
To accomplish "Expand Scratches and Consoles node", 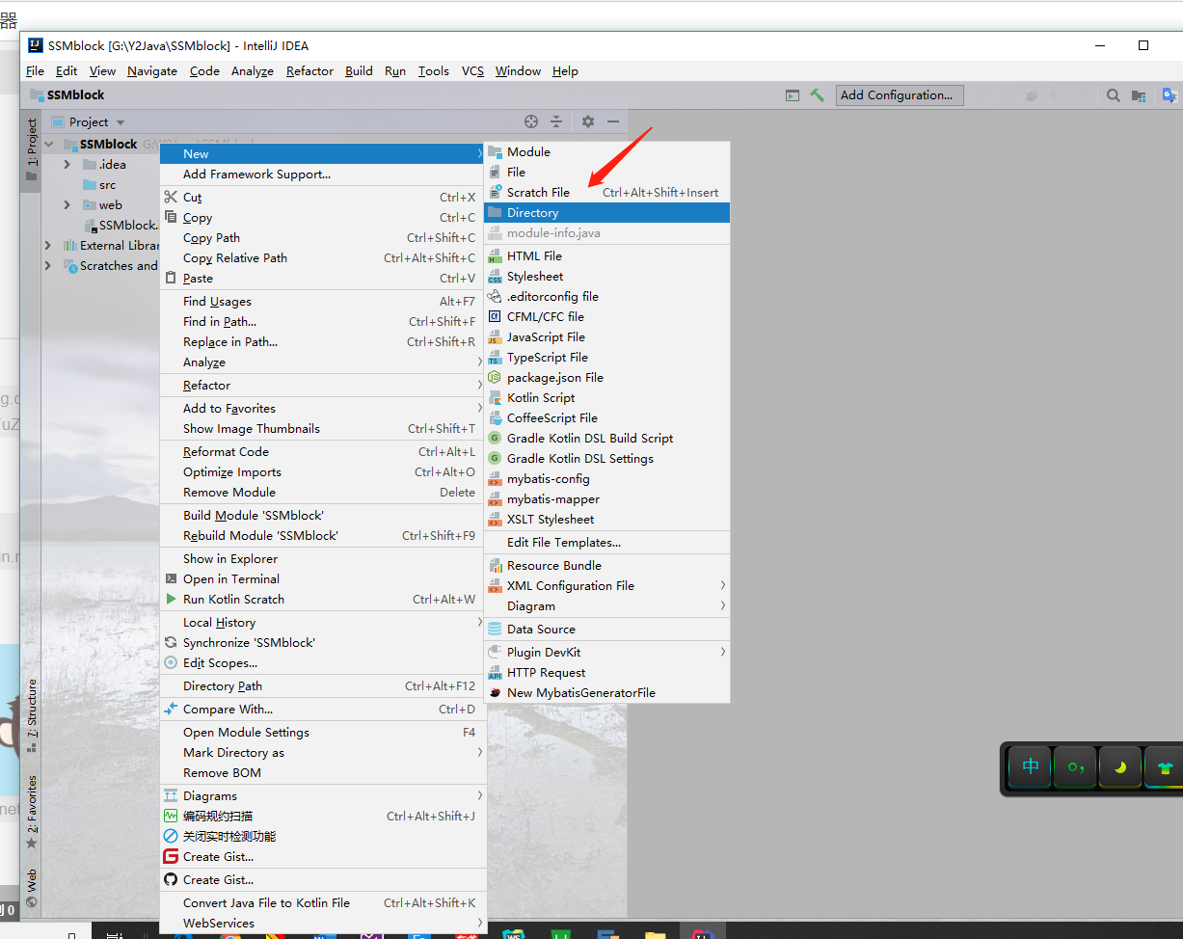I will coord(48,265).
